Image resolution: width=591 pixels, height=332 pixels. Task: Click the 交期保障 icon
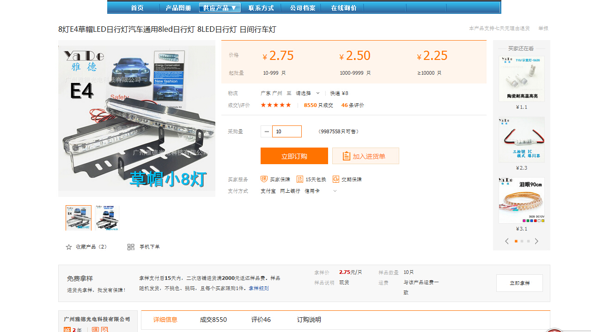336,179
